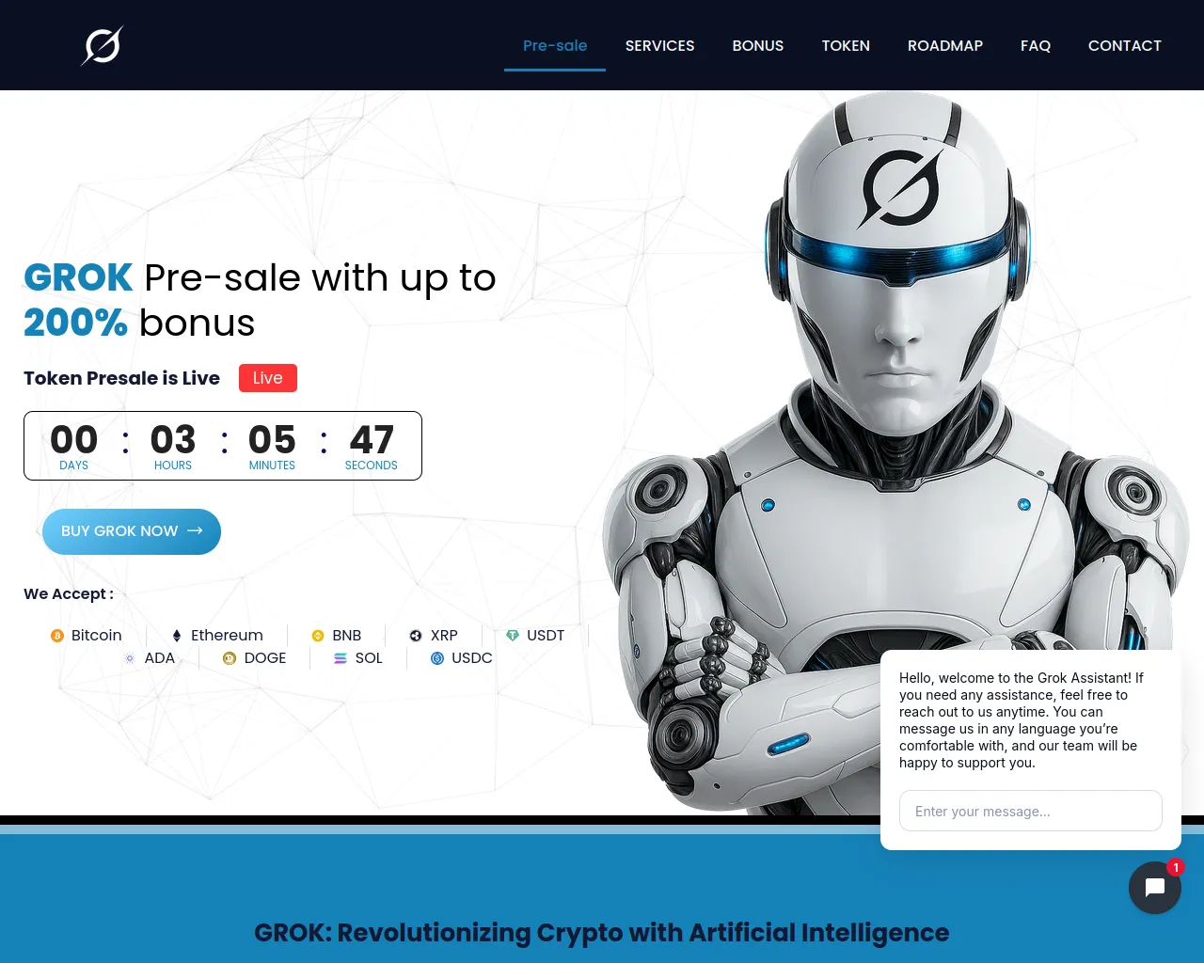Click the BUY GROK NOW button
Viewport: 1204px width, 963px height.
(132, 531)
